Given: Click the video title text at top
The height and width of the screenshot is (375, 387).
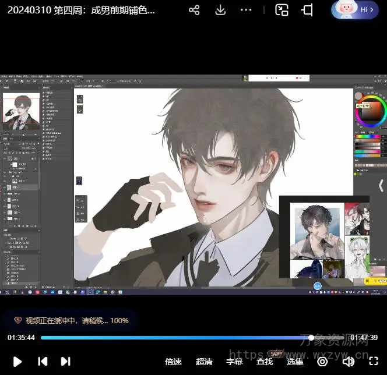Looking at the screenshot, I should coord(82,10).
